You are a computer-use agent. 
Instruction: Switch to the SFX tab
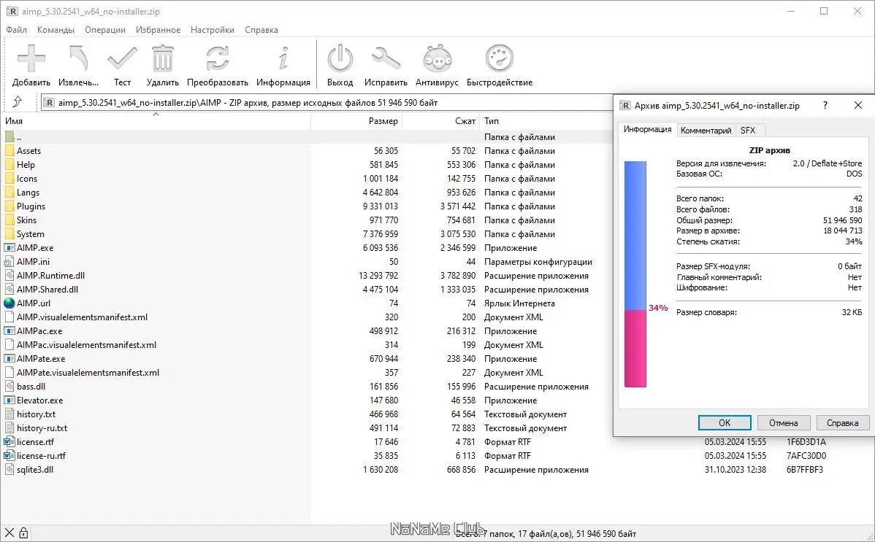[748, 131]
